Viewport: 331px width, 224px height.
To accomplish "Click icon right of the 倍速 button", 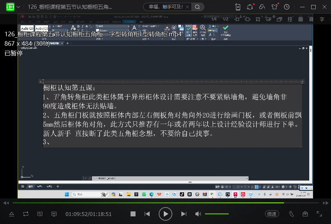I will 291,214.
